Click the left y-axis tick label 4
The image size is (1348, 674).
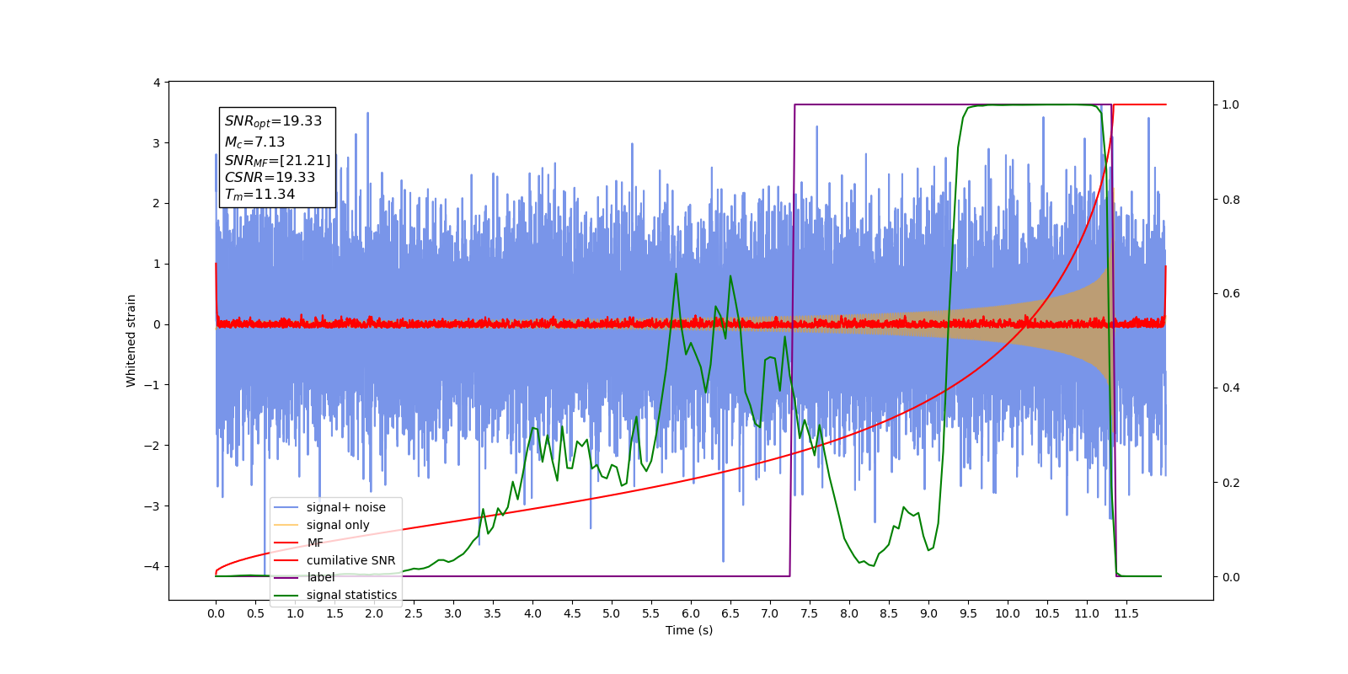coord(157,83)
